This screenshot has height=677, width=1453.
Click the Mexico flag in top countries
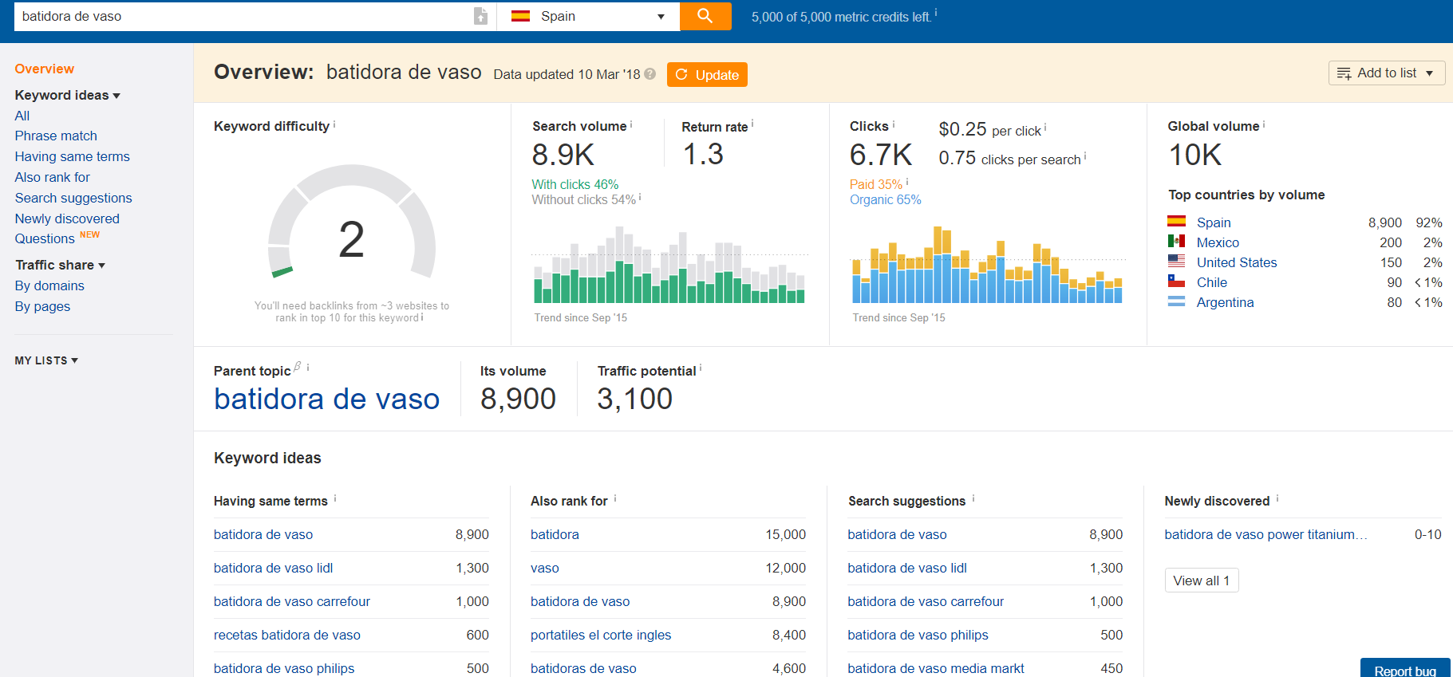(x=1176, y=241)
